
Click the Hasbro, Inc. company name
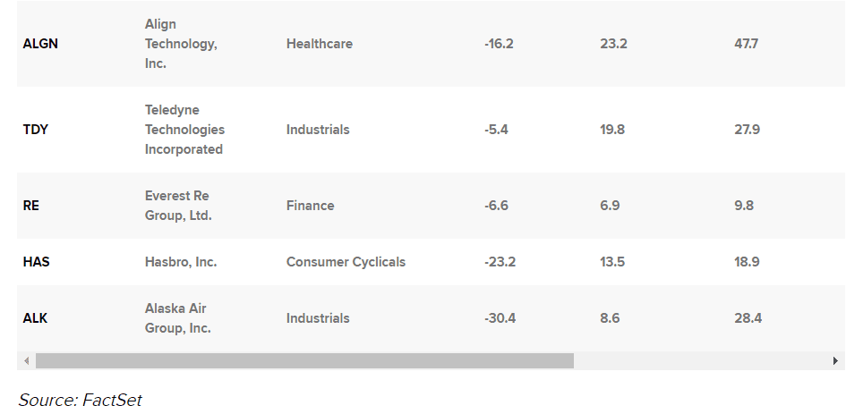coord(181,262)
